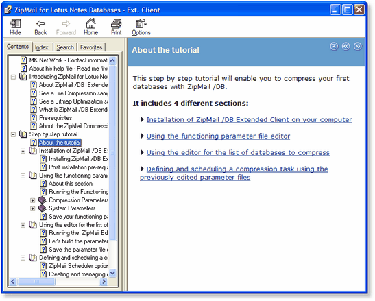Click closed book icon for Compression Parameters

[43, 200]
